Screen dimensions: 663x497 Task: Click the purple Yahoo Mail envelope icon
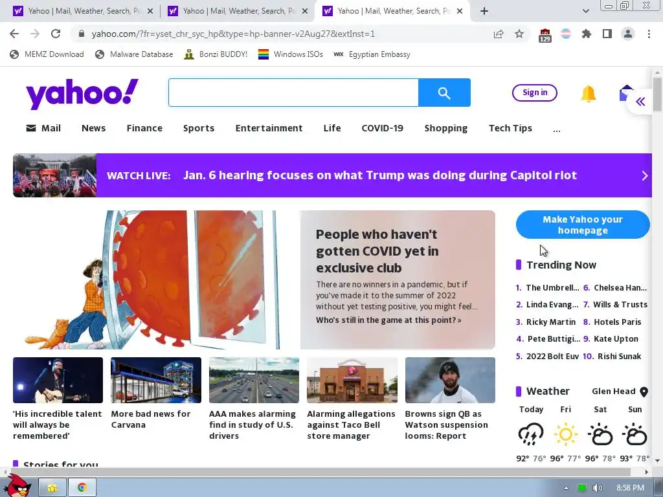tap(626, 93)
